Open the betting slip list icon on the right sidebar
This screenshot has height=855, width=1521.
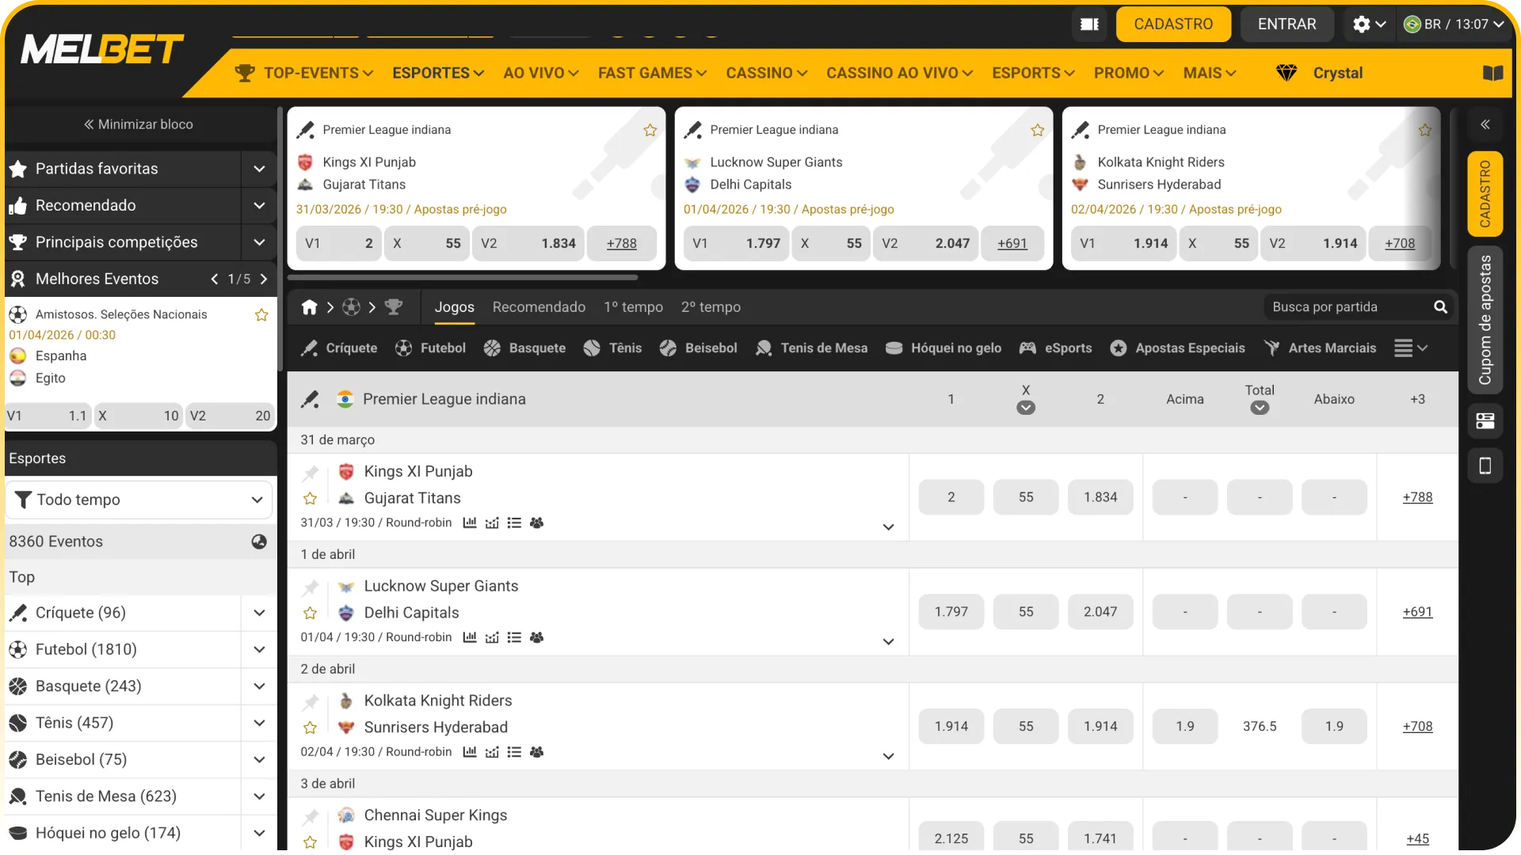click(1485, 421)
